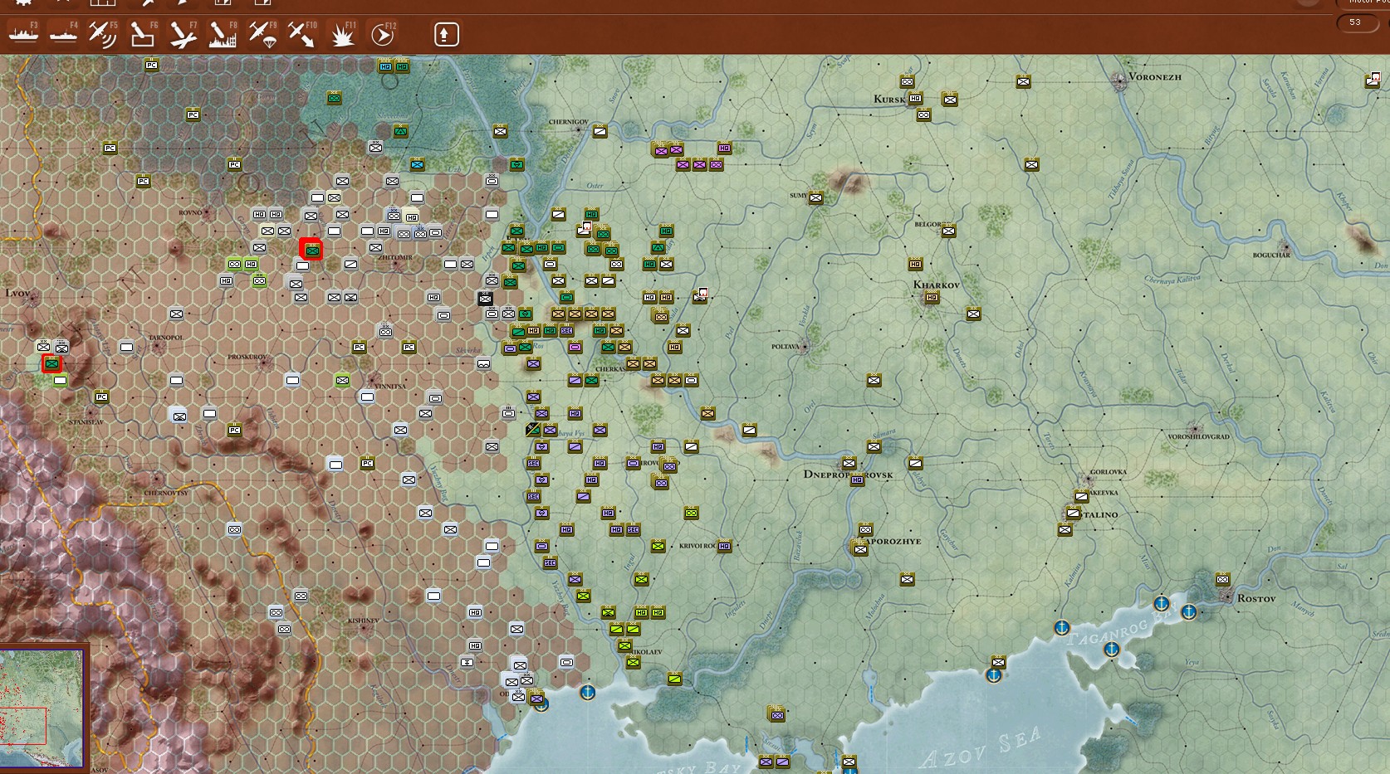Click the F12 circled arrow button
1390x774 pixels.
[x=382, y=34]
